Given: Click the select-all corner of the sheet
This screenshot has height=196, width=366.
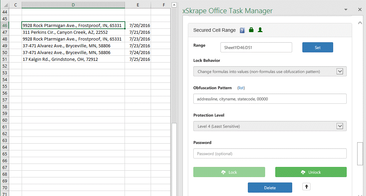Looking at the screenshot, I should (5, 5).
